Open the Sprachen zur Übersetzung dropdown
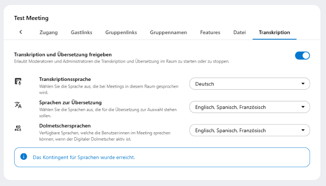This screenshot has width=326, height=186. tap(250, 107)
